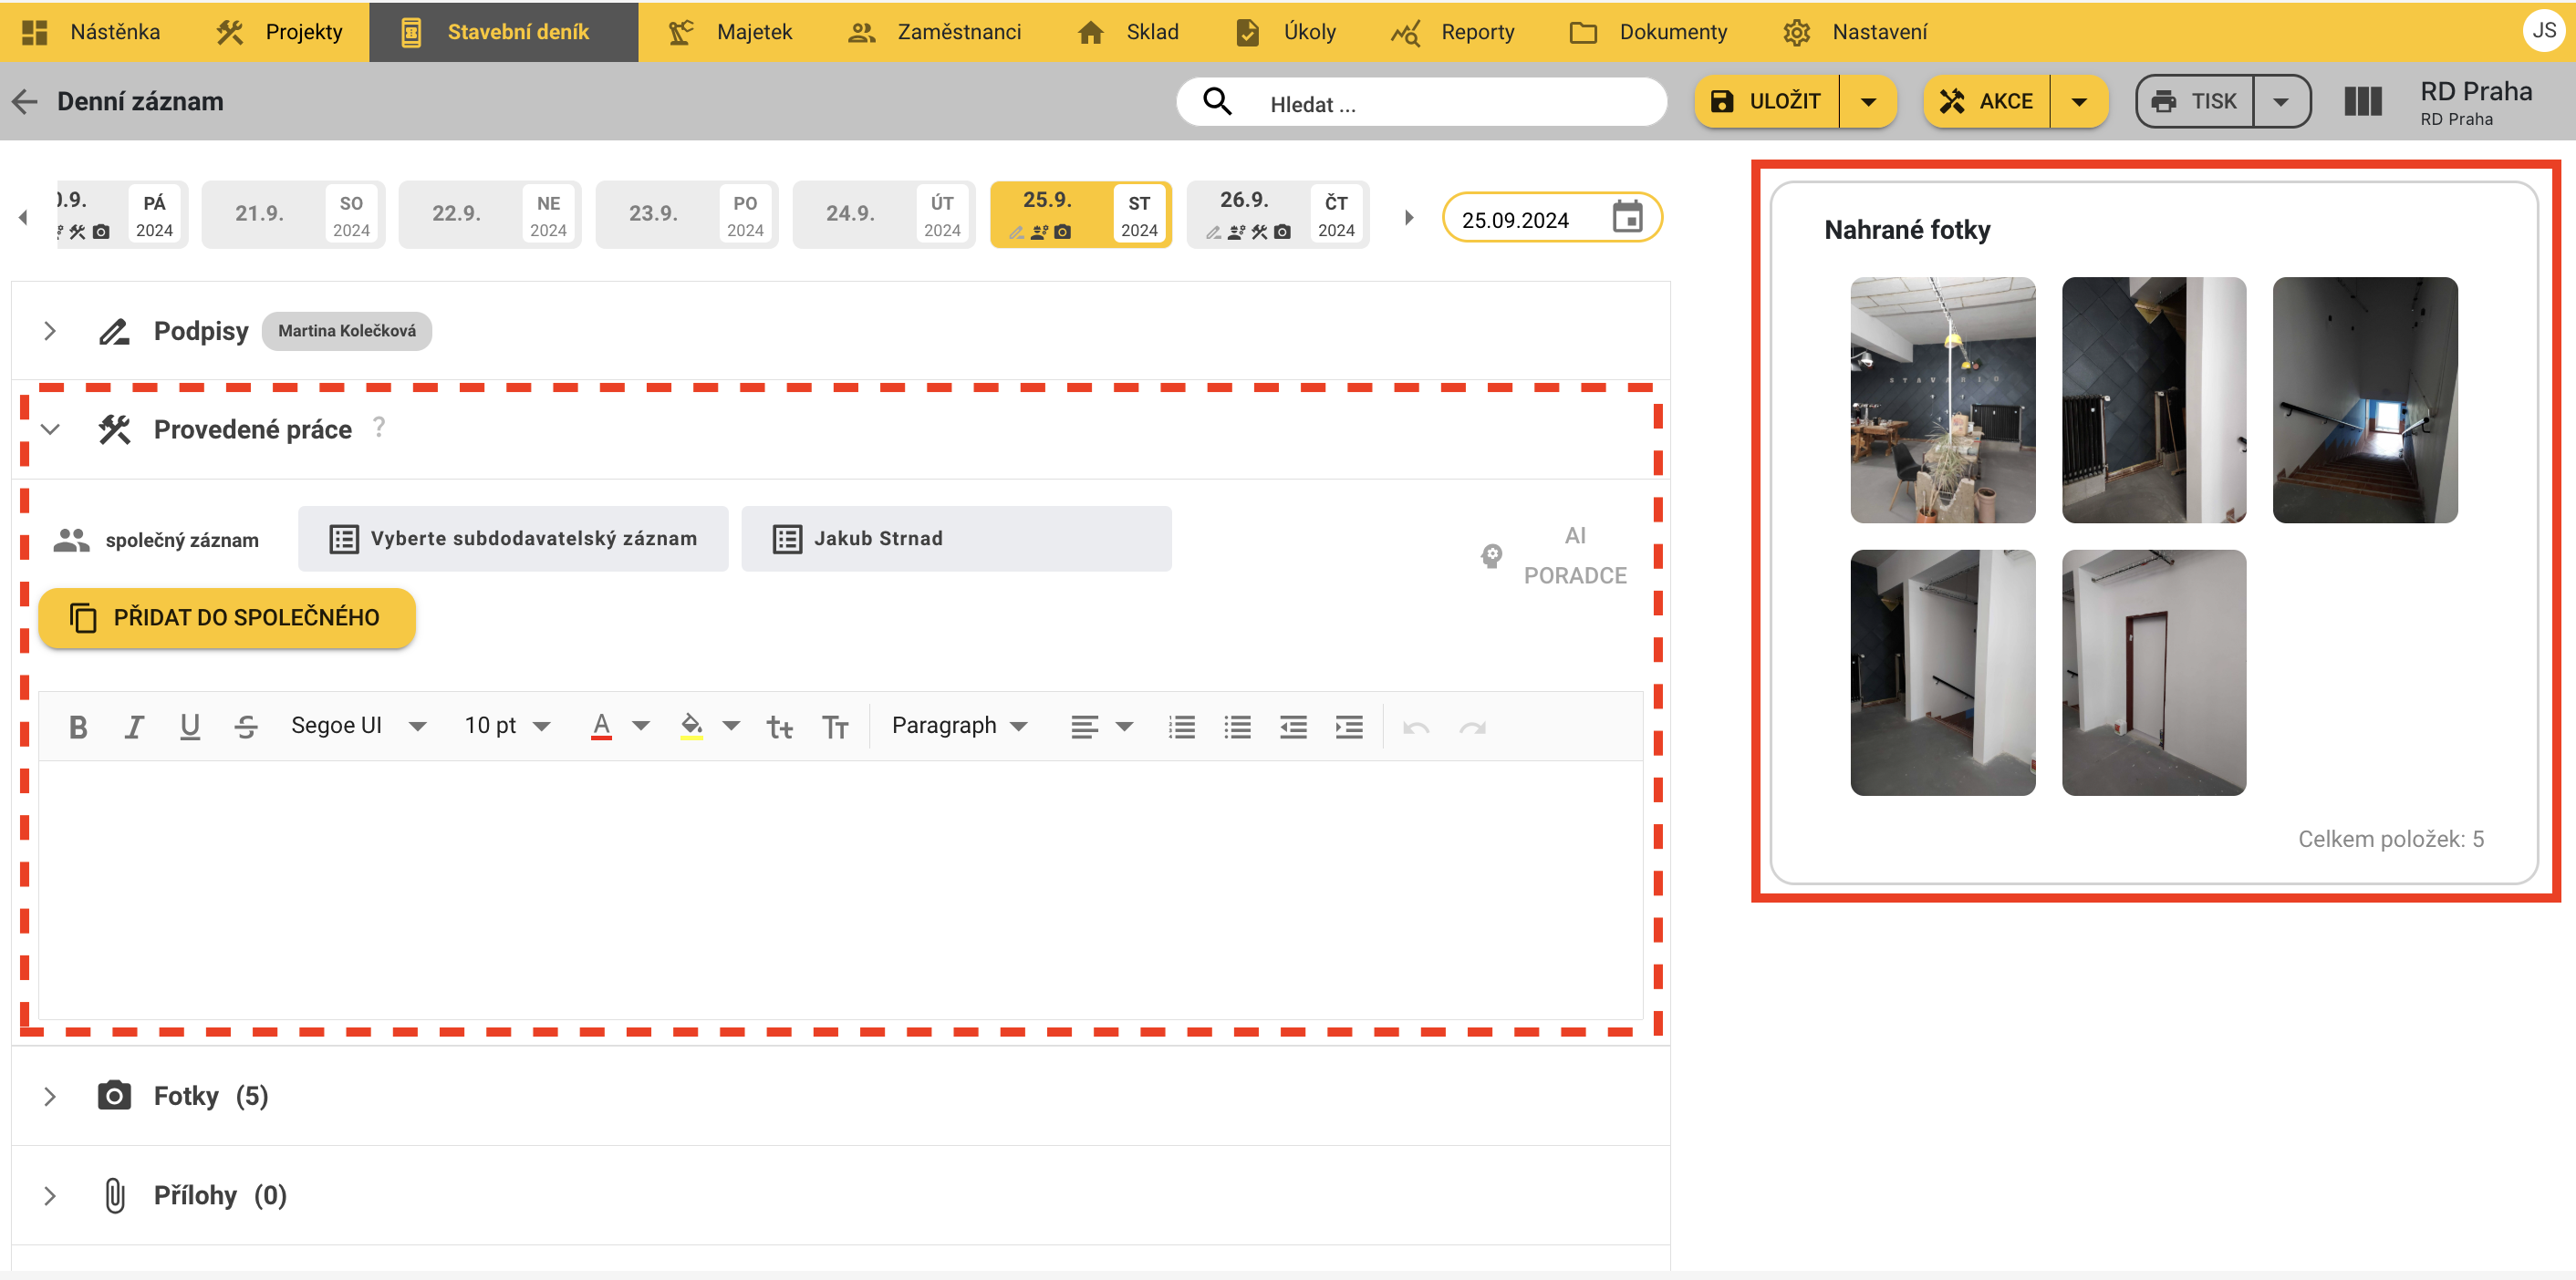Image resolution: width=2576 pixels, height=1280 pixels.
Task: Open the stairway photo thumbnail
Action: pyautogui.click(x=2364, y=399)
